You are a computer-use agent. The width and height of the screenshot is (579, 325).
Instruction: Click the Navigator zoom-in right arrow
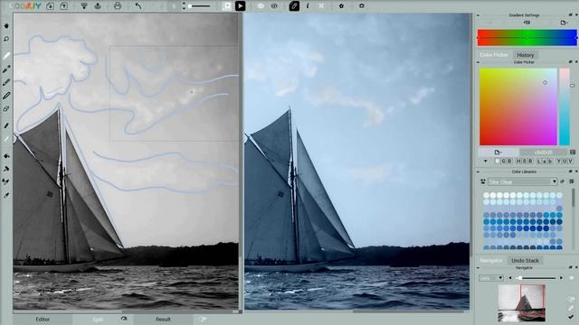click(562, 278)
